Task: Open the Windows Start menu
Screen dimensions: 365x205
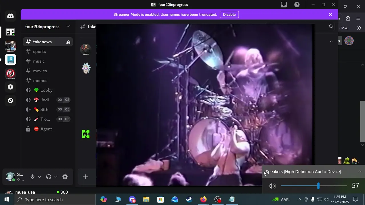Action: pos(7,200)
